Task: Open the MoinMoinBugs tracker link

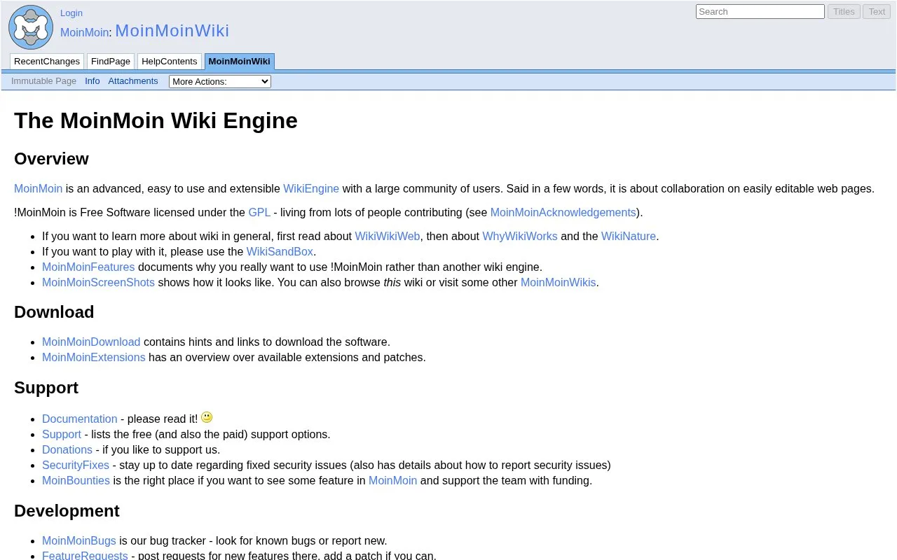Action: click(79, 540)
